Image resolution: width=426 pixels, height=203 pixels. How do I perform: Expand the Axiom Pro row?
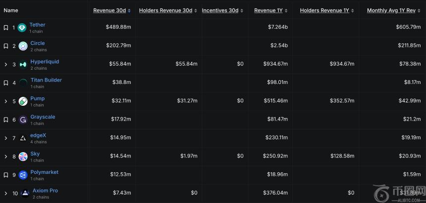(x=6, y=193)
